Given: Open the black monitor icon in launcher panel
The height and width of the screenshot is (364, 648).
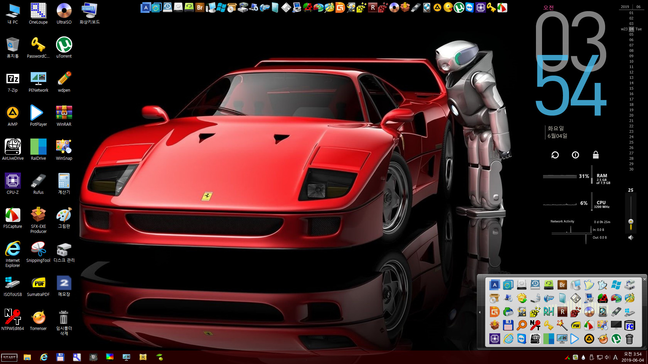Looking at the screenshot, I should 616,325.
